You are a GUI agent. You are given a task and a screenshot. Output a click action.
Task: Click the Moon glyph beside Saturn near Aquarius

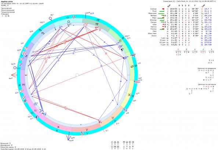tap(40, 111)
